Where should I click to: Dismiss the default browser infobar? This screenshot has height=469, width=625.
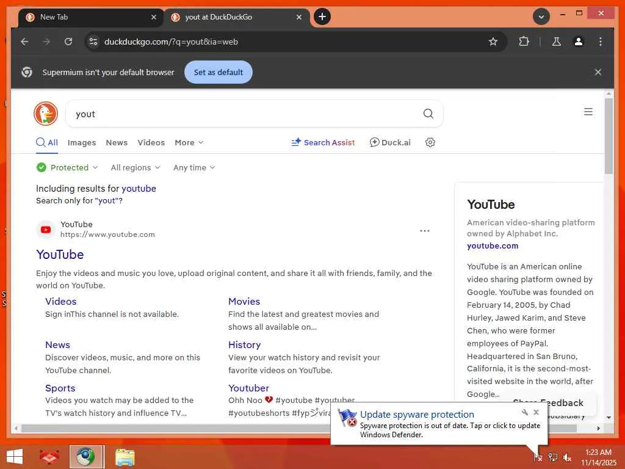tap(598, 72)
